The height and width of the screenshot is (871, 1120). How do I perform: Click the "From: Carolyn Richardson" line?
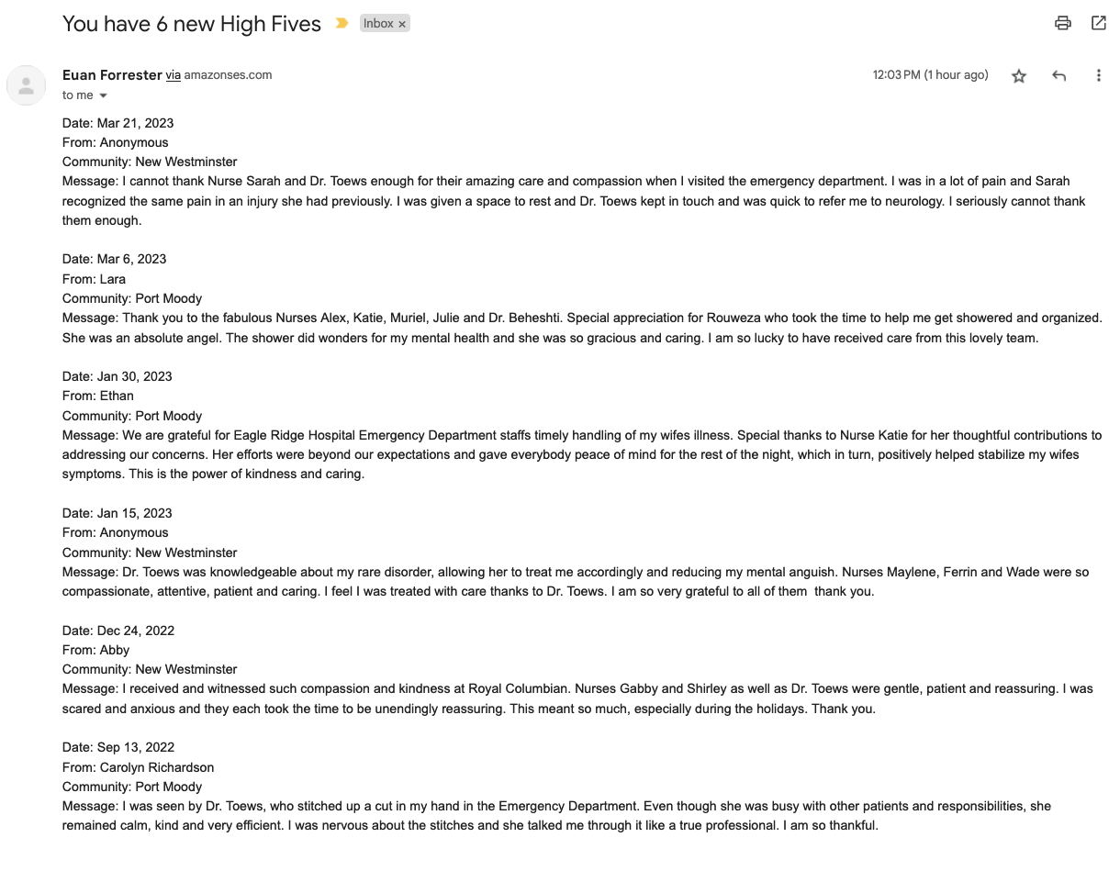tap(138, 767)
